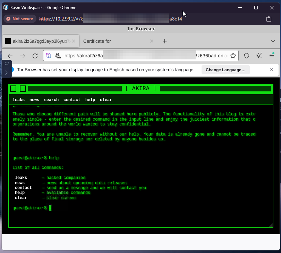281x253 pixels.
Task: Maximize the Kasm Workspaces Chrome window
Action: 256,8
